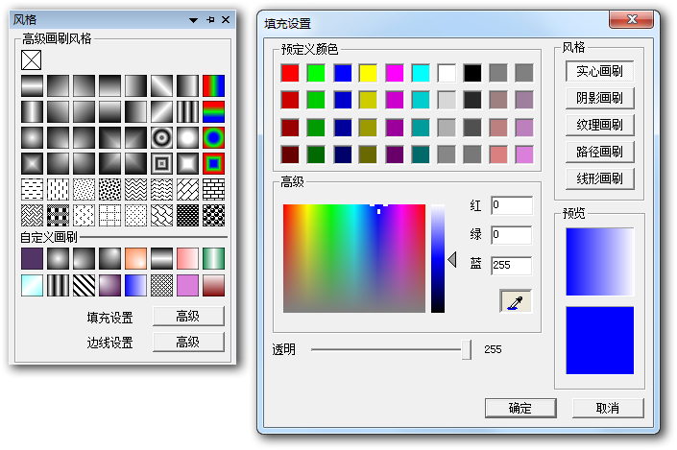Pick the yellow predefined color swatch

coord(368,72)
